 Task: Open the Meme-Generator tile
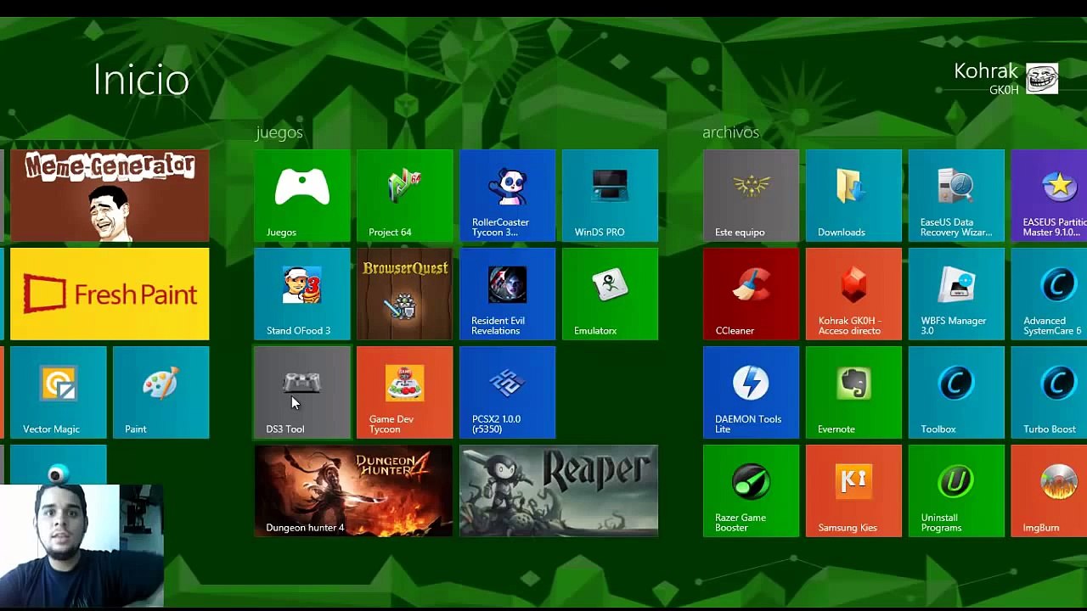coord(110,196)
